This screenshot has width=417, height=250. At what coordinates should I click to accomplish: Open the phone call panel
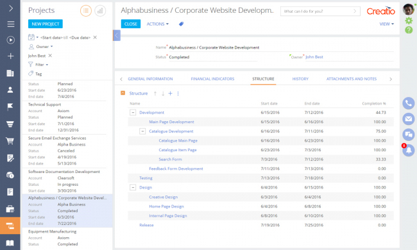(409, 103)
